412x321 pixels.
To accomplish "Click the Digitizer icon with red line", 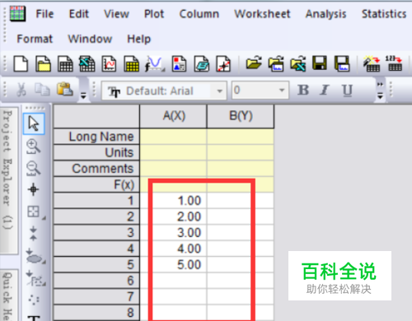I will pyautogui.click(x=223, y=63).
